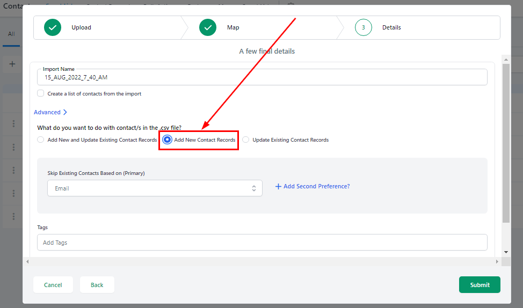Click the 'A few final details' heading
This screenshot has width=523, height=308.
pos(267,52)
